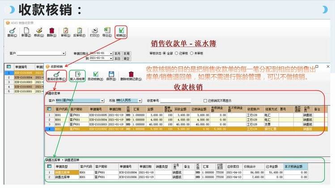Select the 未审核 radio button
335x188 pixels.
pyautogui.click(x=192, y=53)
